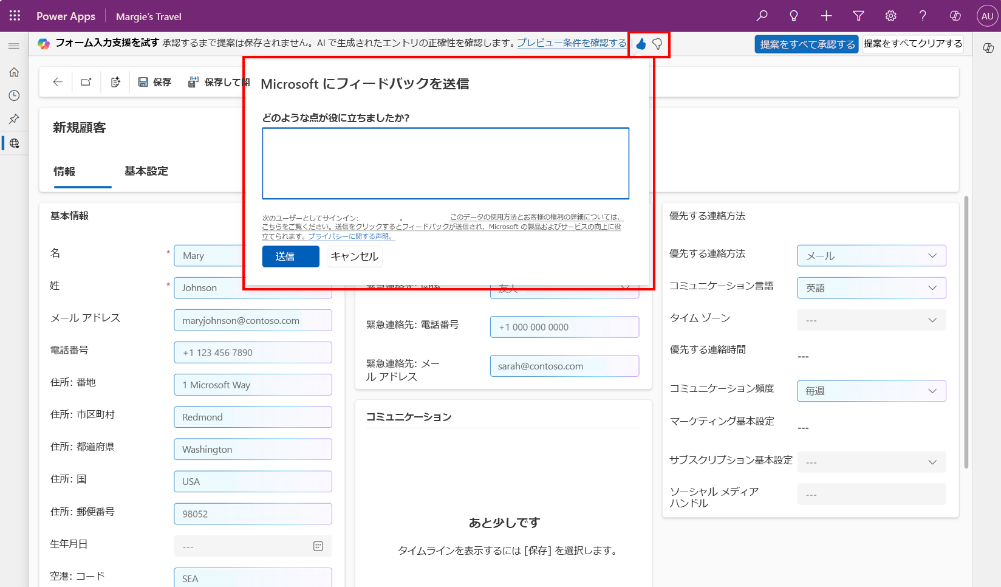The height and width of the screenshot is (587, 1001).
Task: Click the Washington state field
Action: 253,449
